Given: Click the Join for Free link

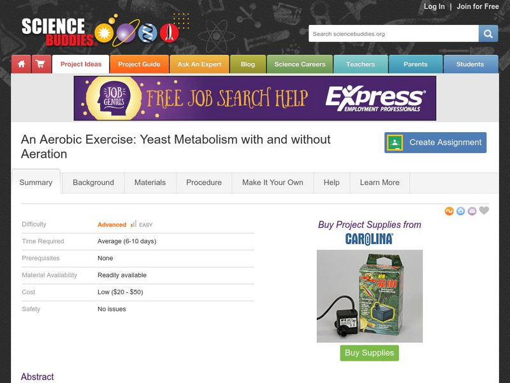Looking at the screenshot, I should [477, 6].
